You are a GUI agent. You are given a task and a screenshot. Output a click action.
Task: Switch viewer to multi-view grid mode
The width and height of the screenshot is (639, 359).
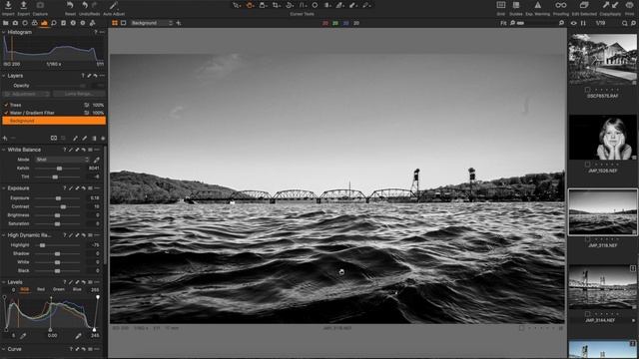coord(115,23)
